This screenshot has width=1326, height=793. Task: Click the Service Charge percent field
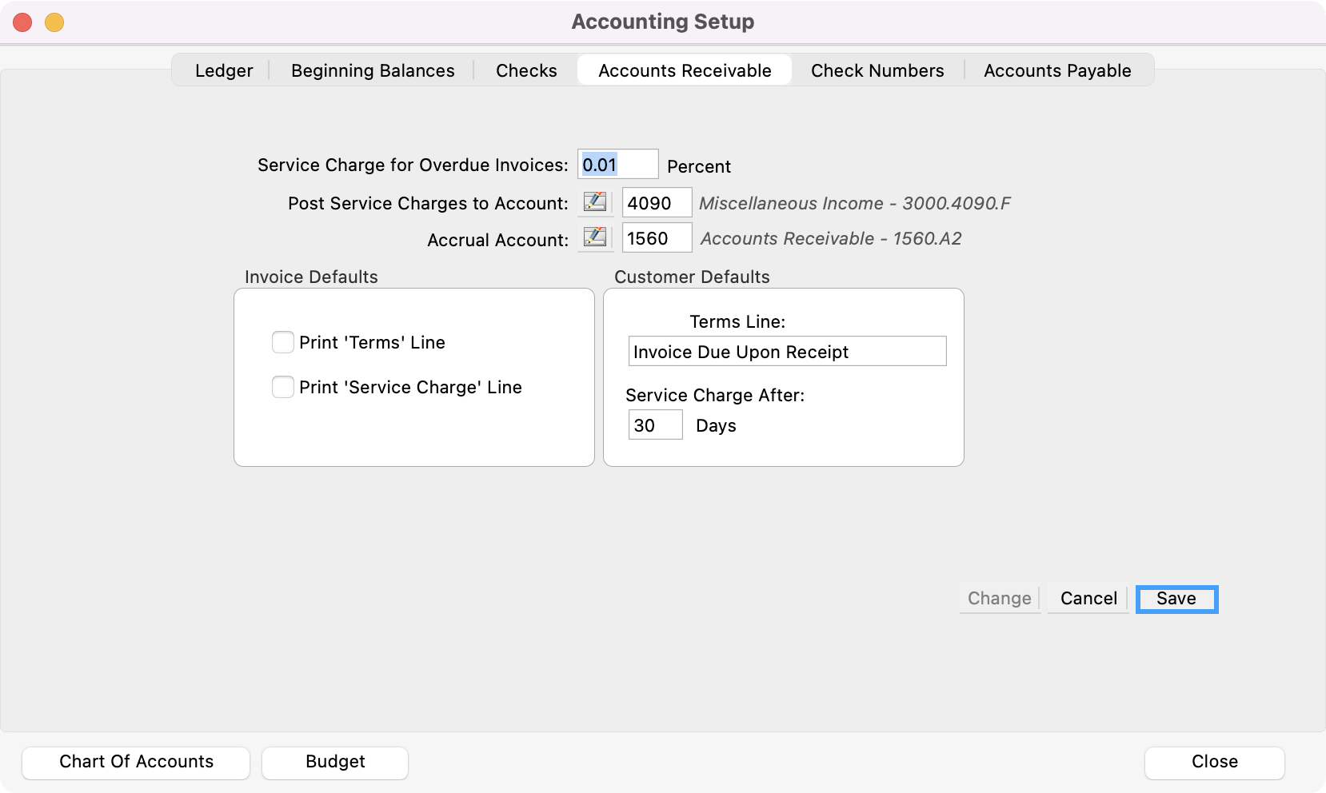click(617, 165)
